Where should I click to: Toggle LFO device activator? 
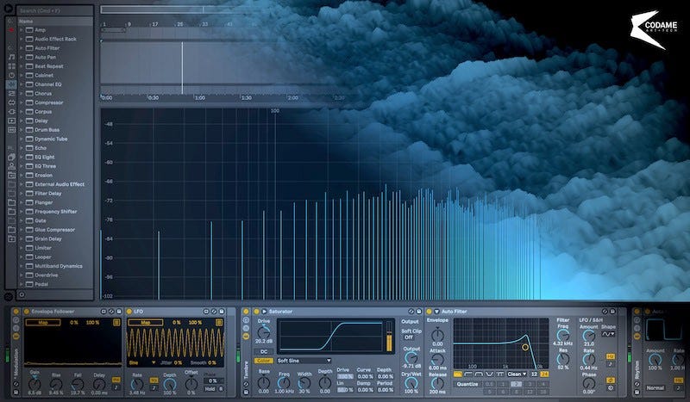[x=129, y=312]
